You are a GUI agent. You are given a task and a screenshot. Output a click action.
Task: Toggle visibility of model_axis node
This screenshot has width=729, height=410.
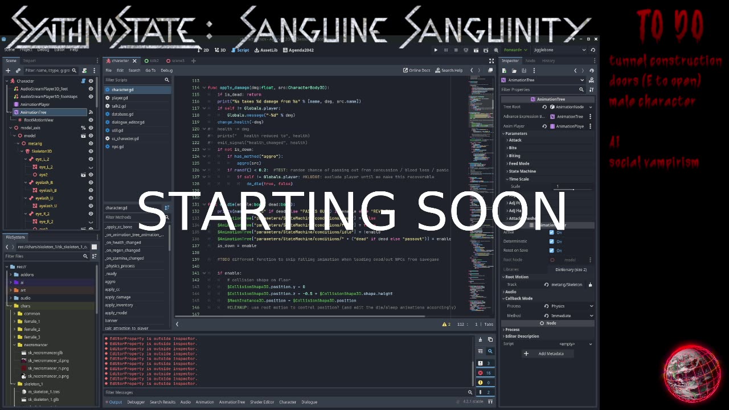(91, 128)
